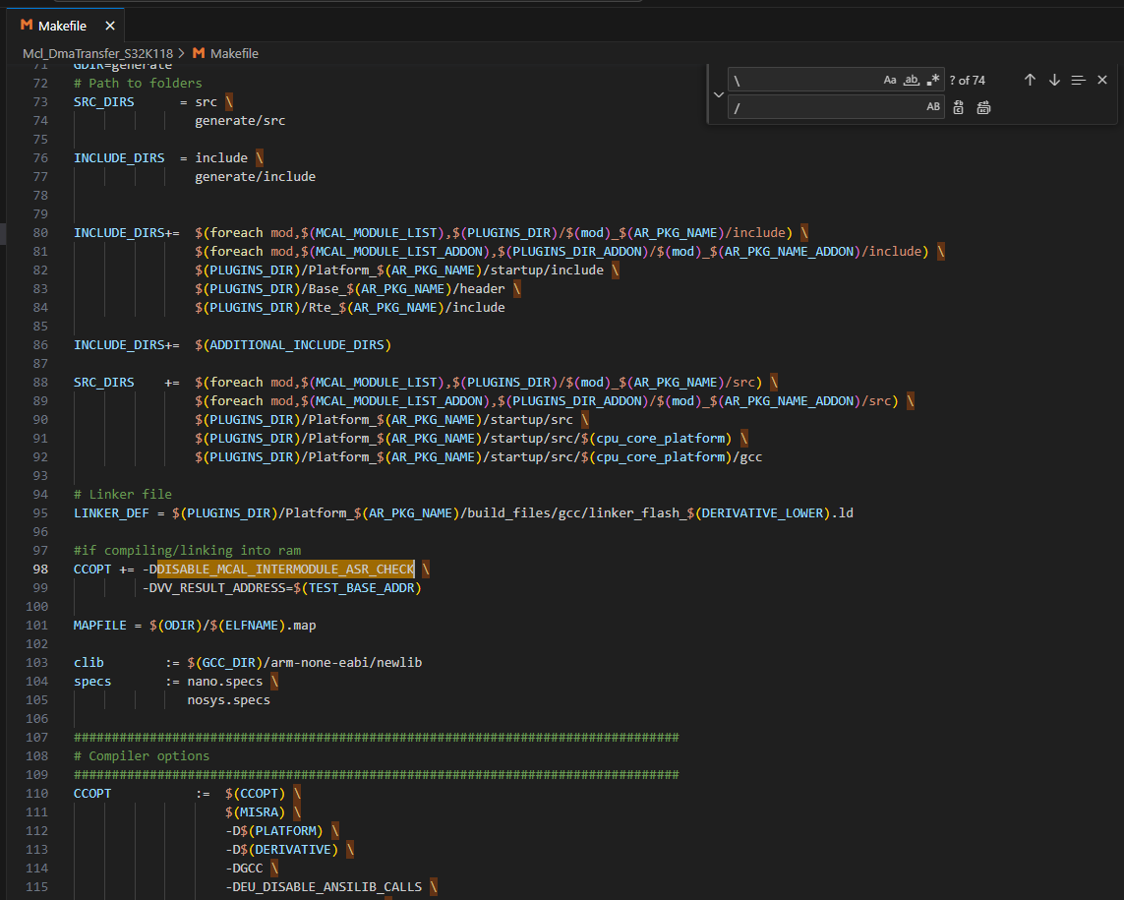Click the Find in Selection icon
Viewport: 1124px width, 900px height.
pos(1078,80)
